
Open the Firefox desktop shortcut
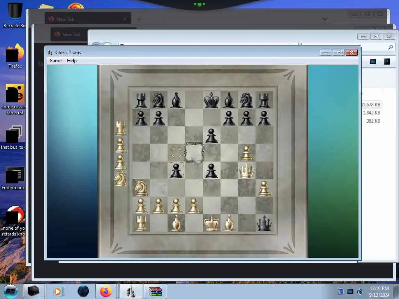(15, 56)
